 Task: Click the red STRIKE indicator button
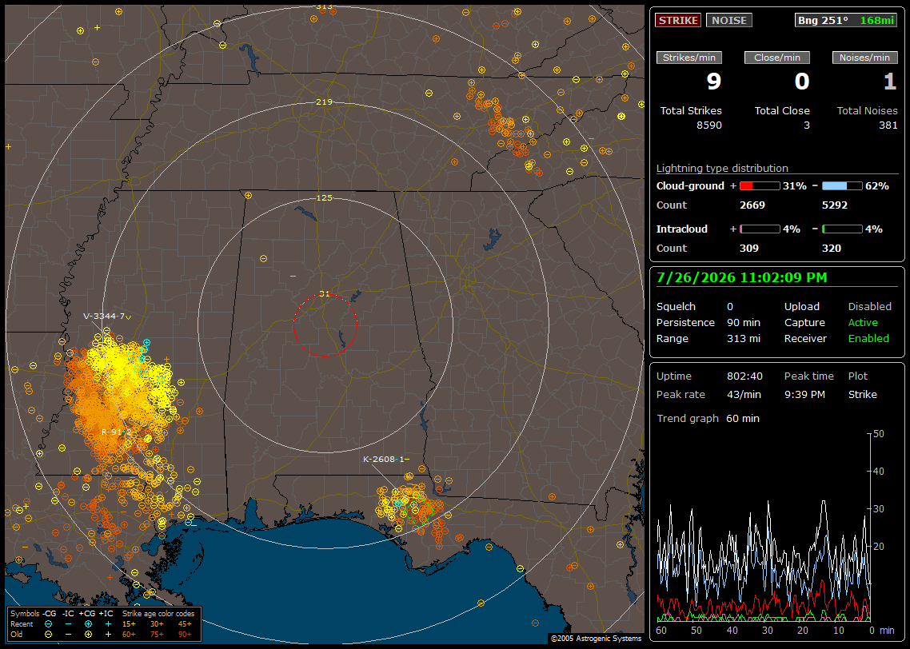[x=678, y=20]
